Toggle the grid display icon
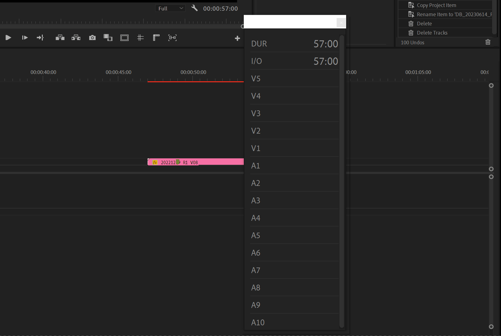The height and width of the screenshot is (336, 501). click(140, 38)
